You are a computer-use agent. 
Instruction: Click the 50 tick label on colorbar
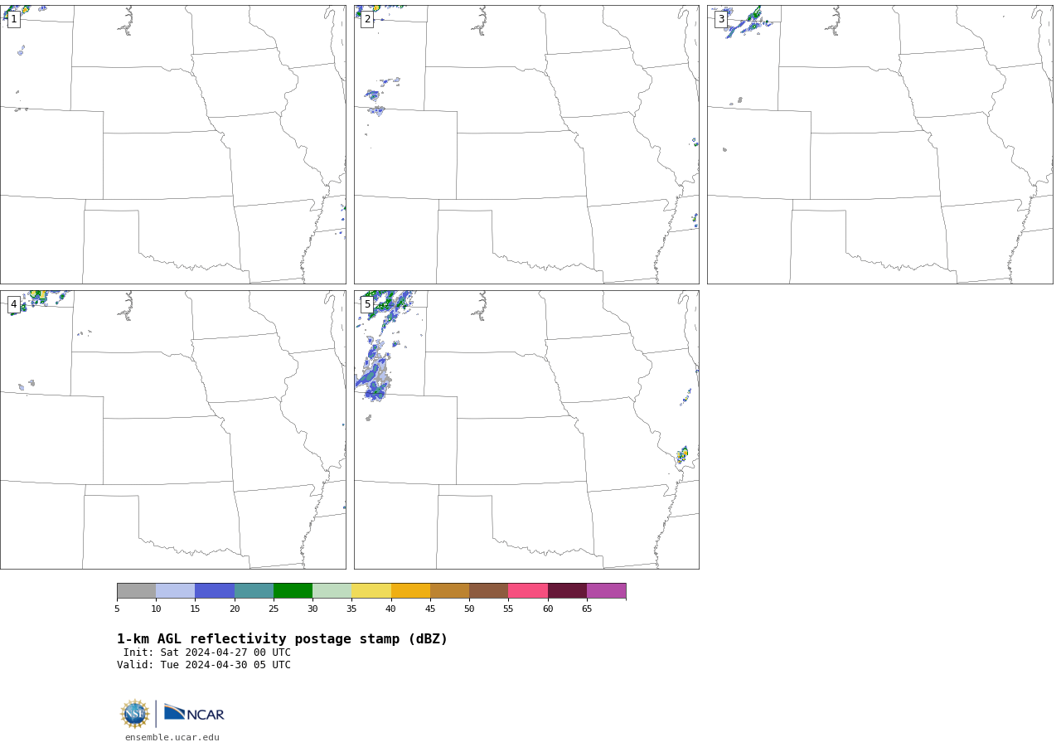[x=469, y=609]
